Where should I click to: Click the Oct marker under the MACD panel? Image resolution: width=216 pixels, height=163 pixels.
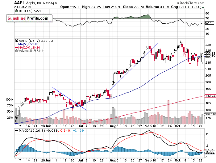pos(177,160)
